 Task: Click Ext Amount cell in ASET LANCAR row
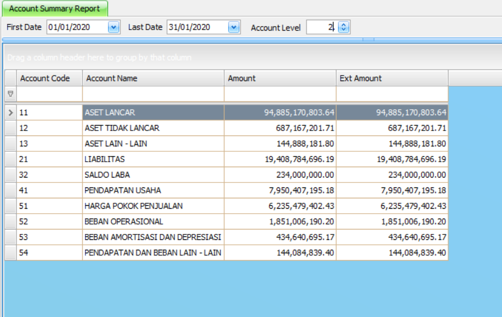(x=392, y=112)
